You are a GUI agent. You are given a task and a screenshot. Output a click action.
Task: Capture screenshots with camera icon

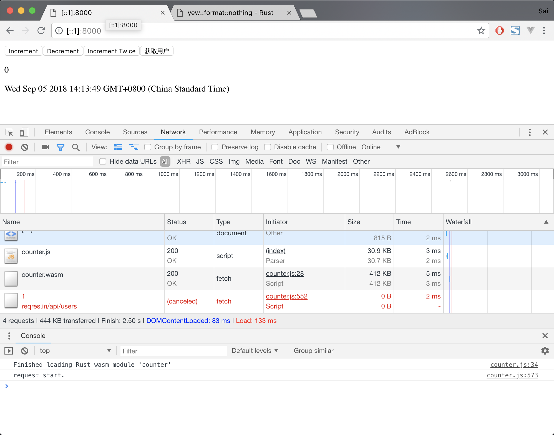click(x=45, y=147)
